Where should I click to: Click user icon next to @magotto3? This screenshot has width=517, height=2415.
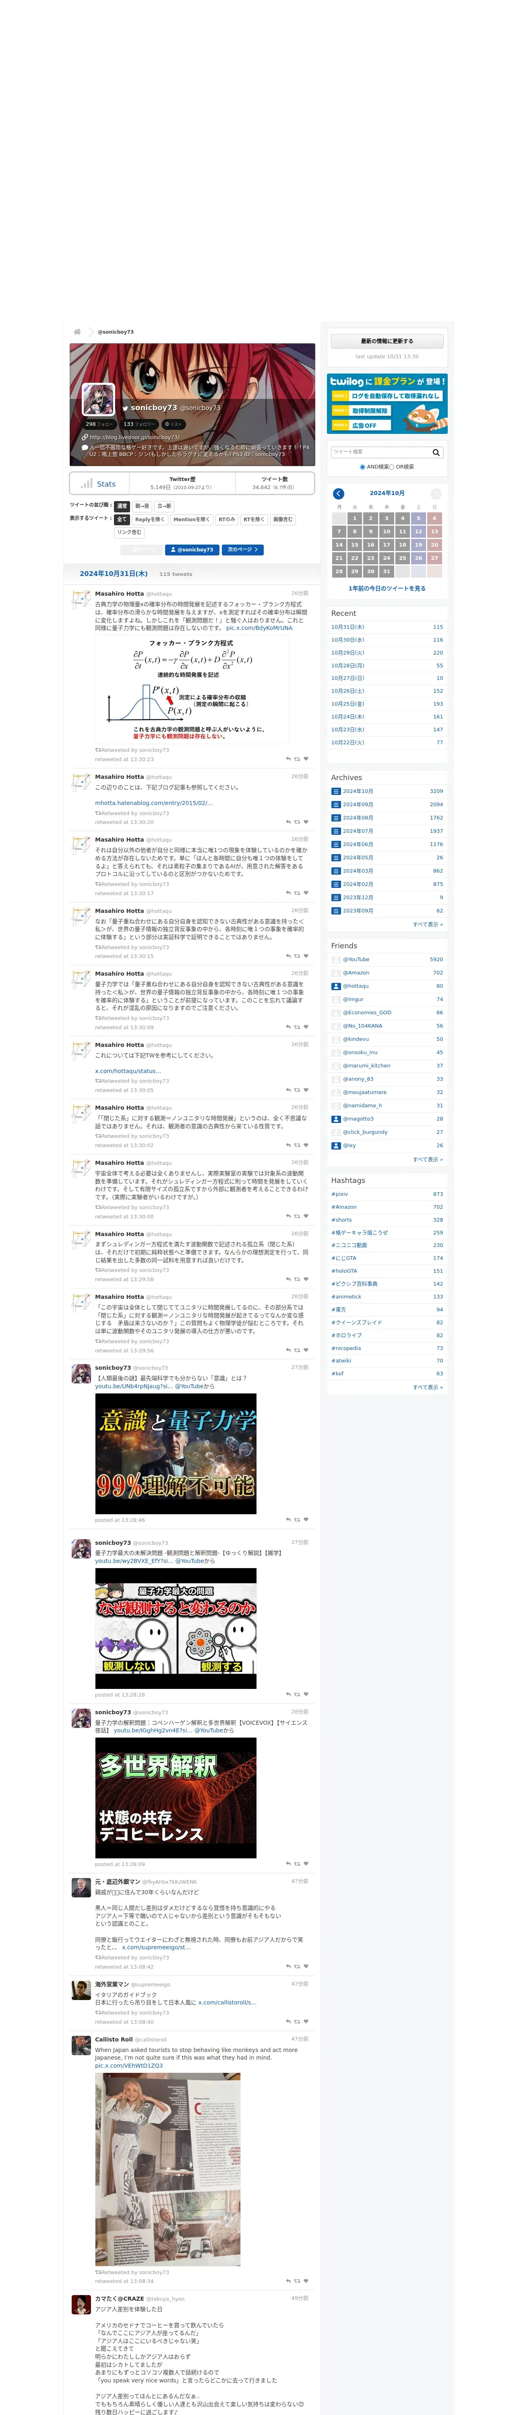pyautogui.click(x=336, y=1119)
